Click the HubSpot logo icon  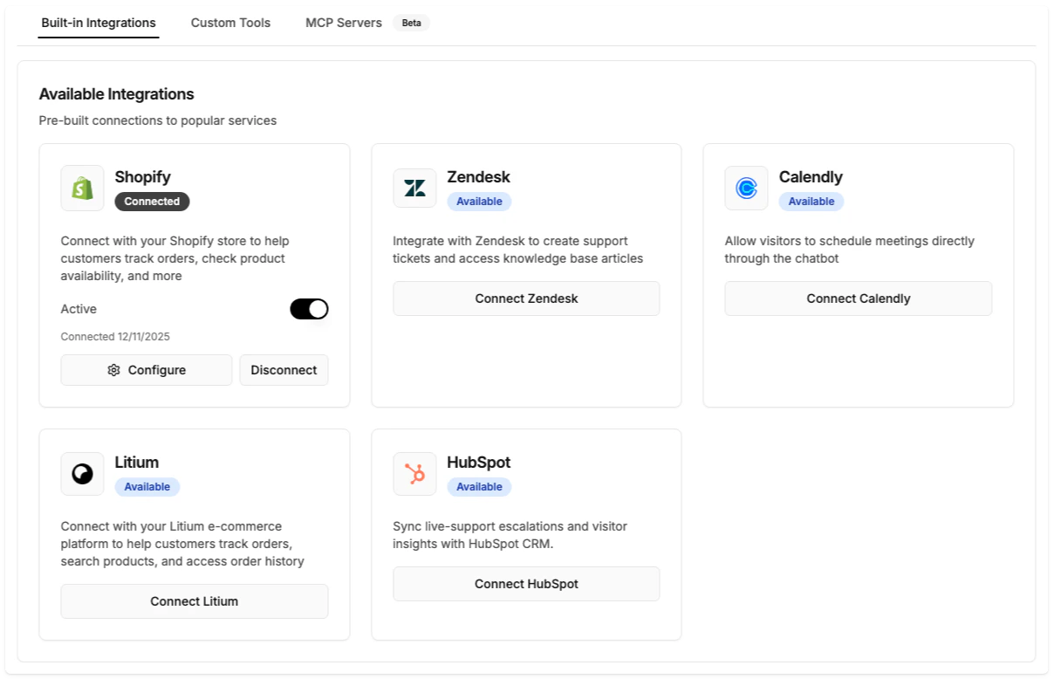[414, 473]
